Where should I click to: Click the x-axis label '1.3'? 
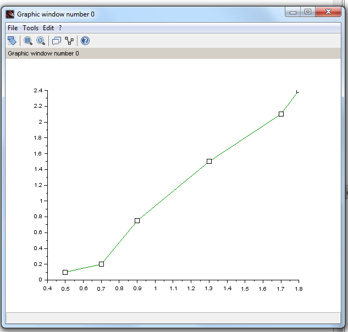tap(208, 289)
